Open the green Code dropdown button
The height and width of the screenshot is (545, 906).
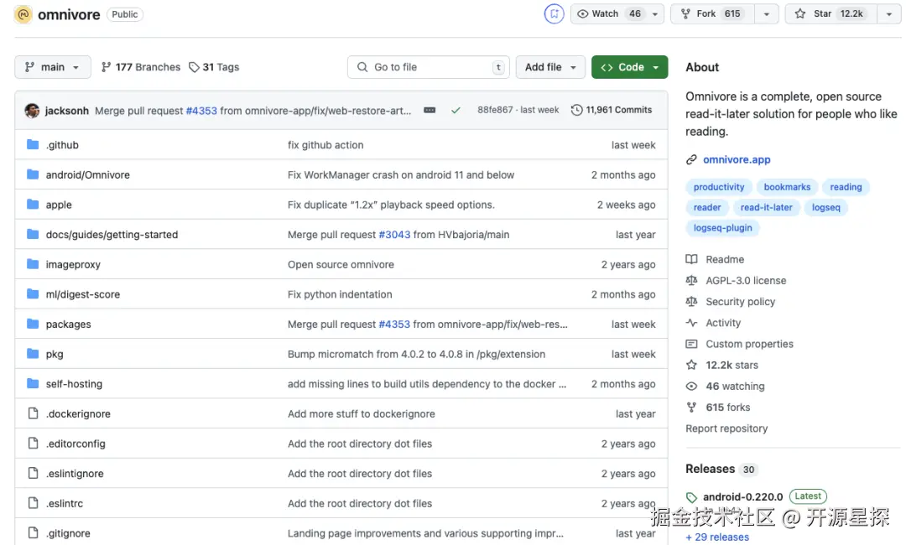click(x=629, y=67)
